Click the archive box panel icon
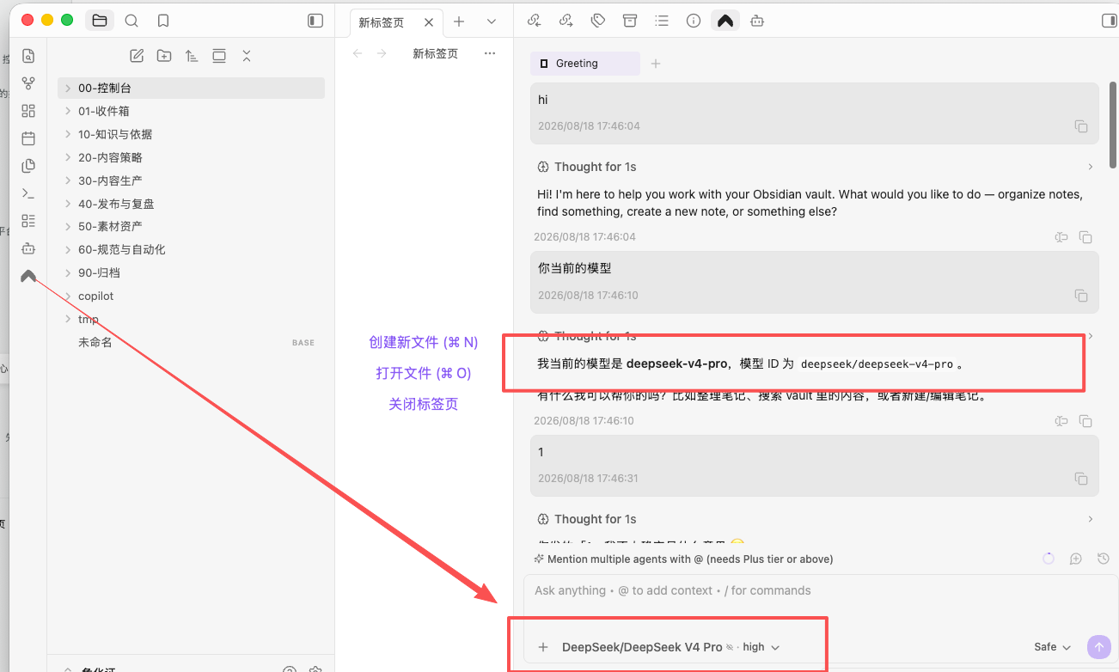The width and height of the screenshot is (1119, 672). (x=630, y=21)
